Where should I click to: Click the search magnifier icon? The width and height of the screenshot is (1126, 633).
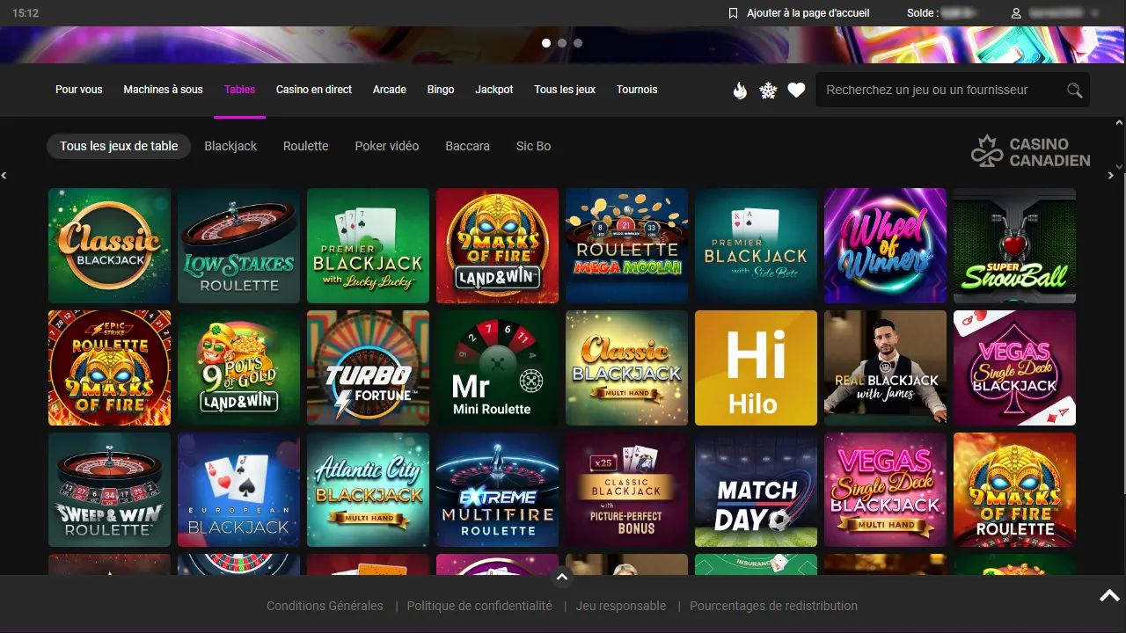tap(1074, 90)
